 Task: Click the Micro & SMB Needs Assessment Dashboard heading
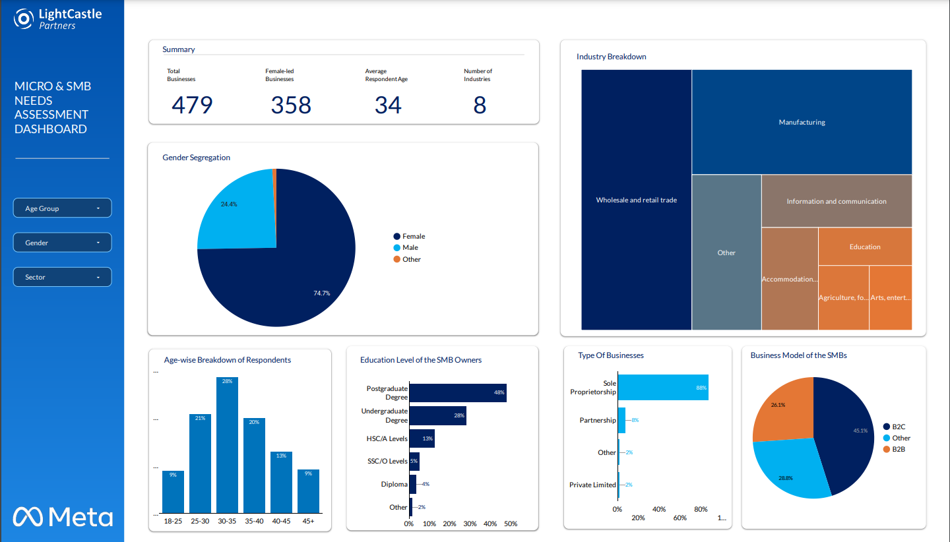[53, 107]
